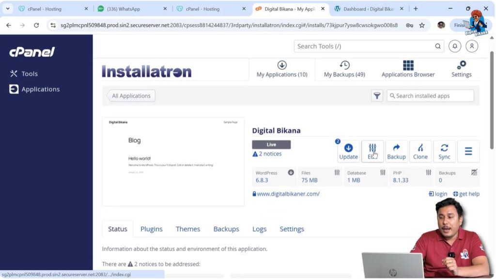Image resolution: width=496 pixels, height=279 pixels.
Task: Open the hamburger more-actions menu
Action: coord(468,151)
